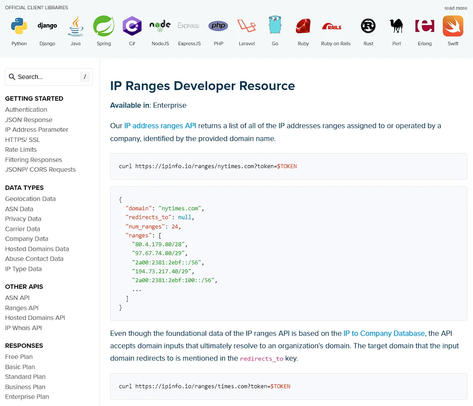This screenshot has height=406, width=473.
Task: Open the Spring leaf logo
Action: pos(104,26)
